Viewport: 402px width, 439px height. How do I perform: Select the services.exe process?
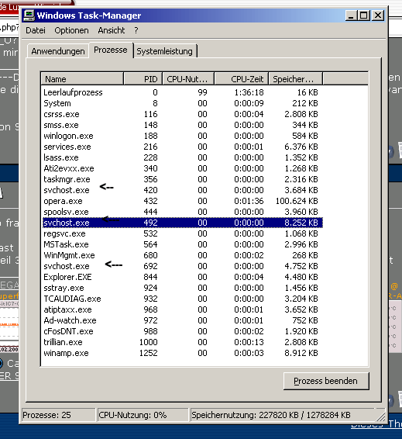183,147
